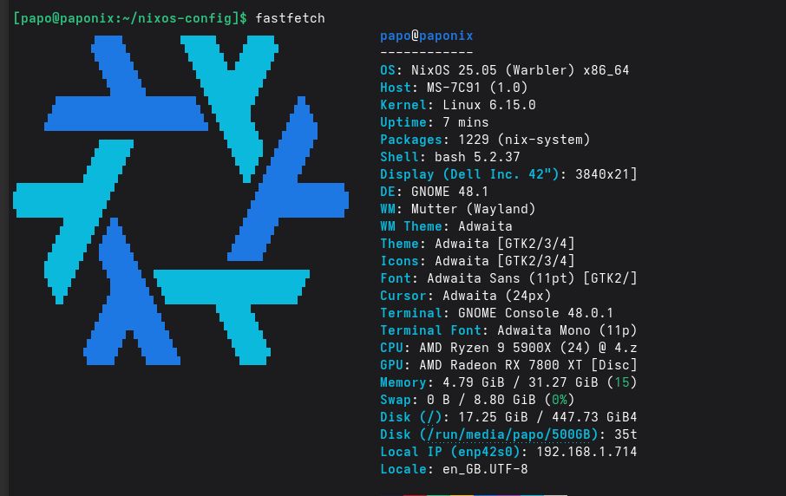Click the 'Shell: bash 5.2.37' line
786x496 pixels.
[449, 157]
